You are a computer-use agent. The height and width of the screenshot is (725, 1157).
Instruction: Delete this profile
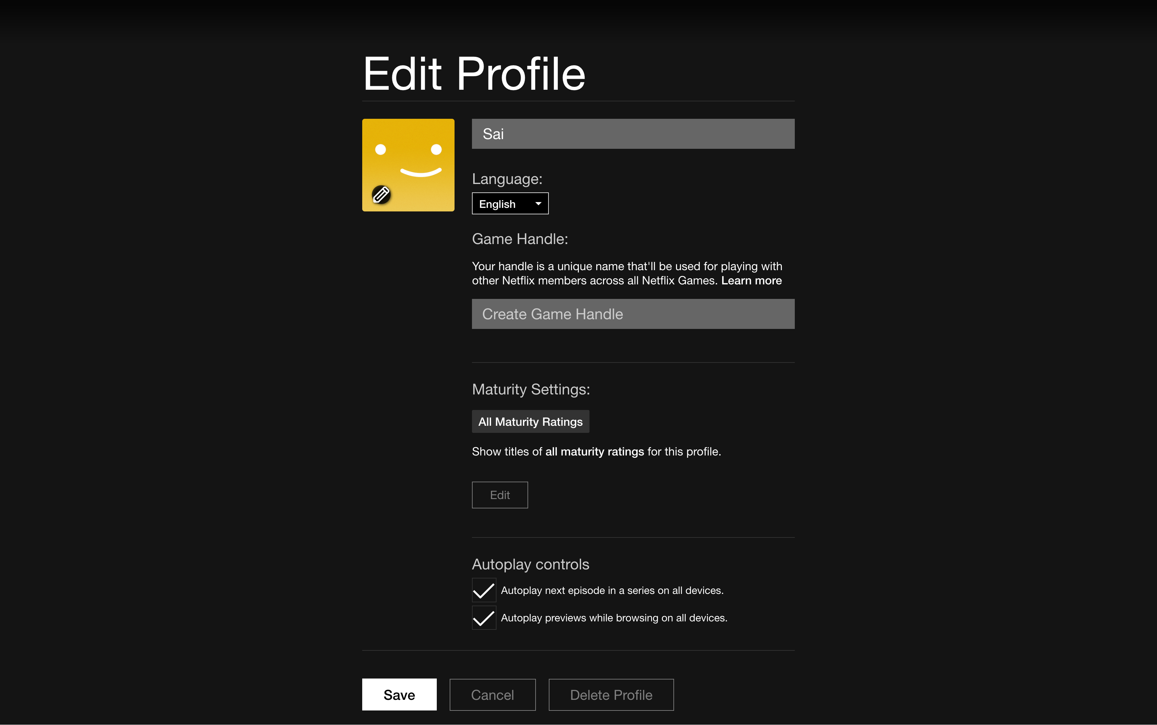(610, 694)
